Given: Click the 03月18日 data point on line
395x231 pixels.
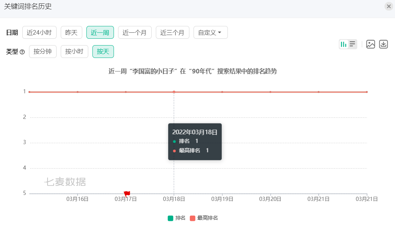Looking at the screenshot, I should coord(174,92).
